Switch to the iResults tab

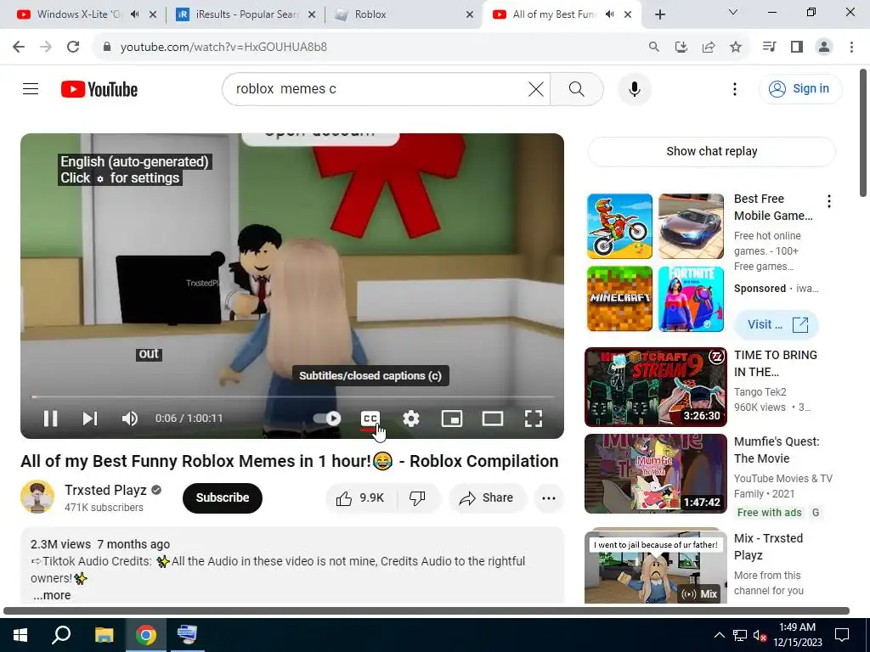(238, 14)
